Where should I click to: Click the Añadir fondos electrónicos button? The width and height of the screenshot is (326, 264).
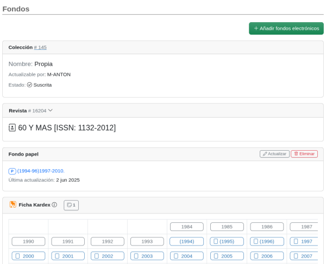point(286,28)
